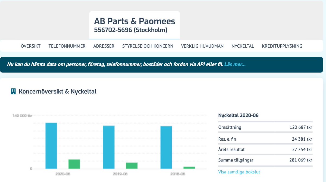
Task: View the KREDITUPPLYSNING tab
Action: click(282, 46)
